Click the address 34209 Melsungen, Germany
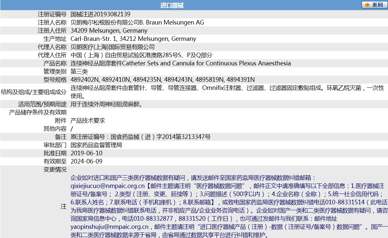388x238 pixels. coord(109,30)
